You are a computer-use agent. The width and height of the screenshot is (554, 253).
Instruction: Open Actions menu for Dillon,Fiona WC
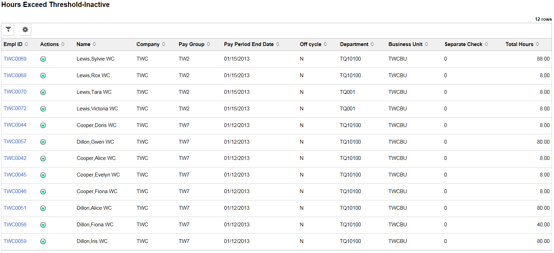tap(43, 225)
